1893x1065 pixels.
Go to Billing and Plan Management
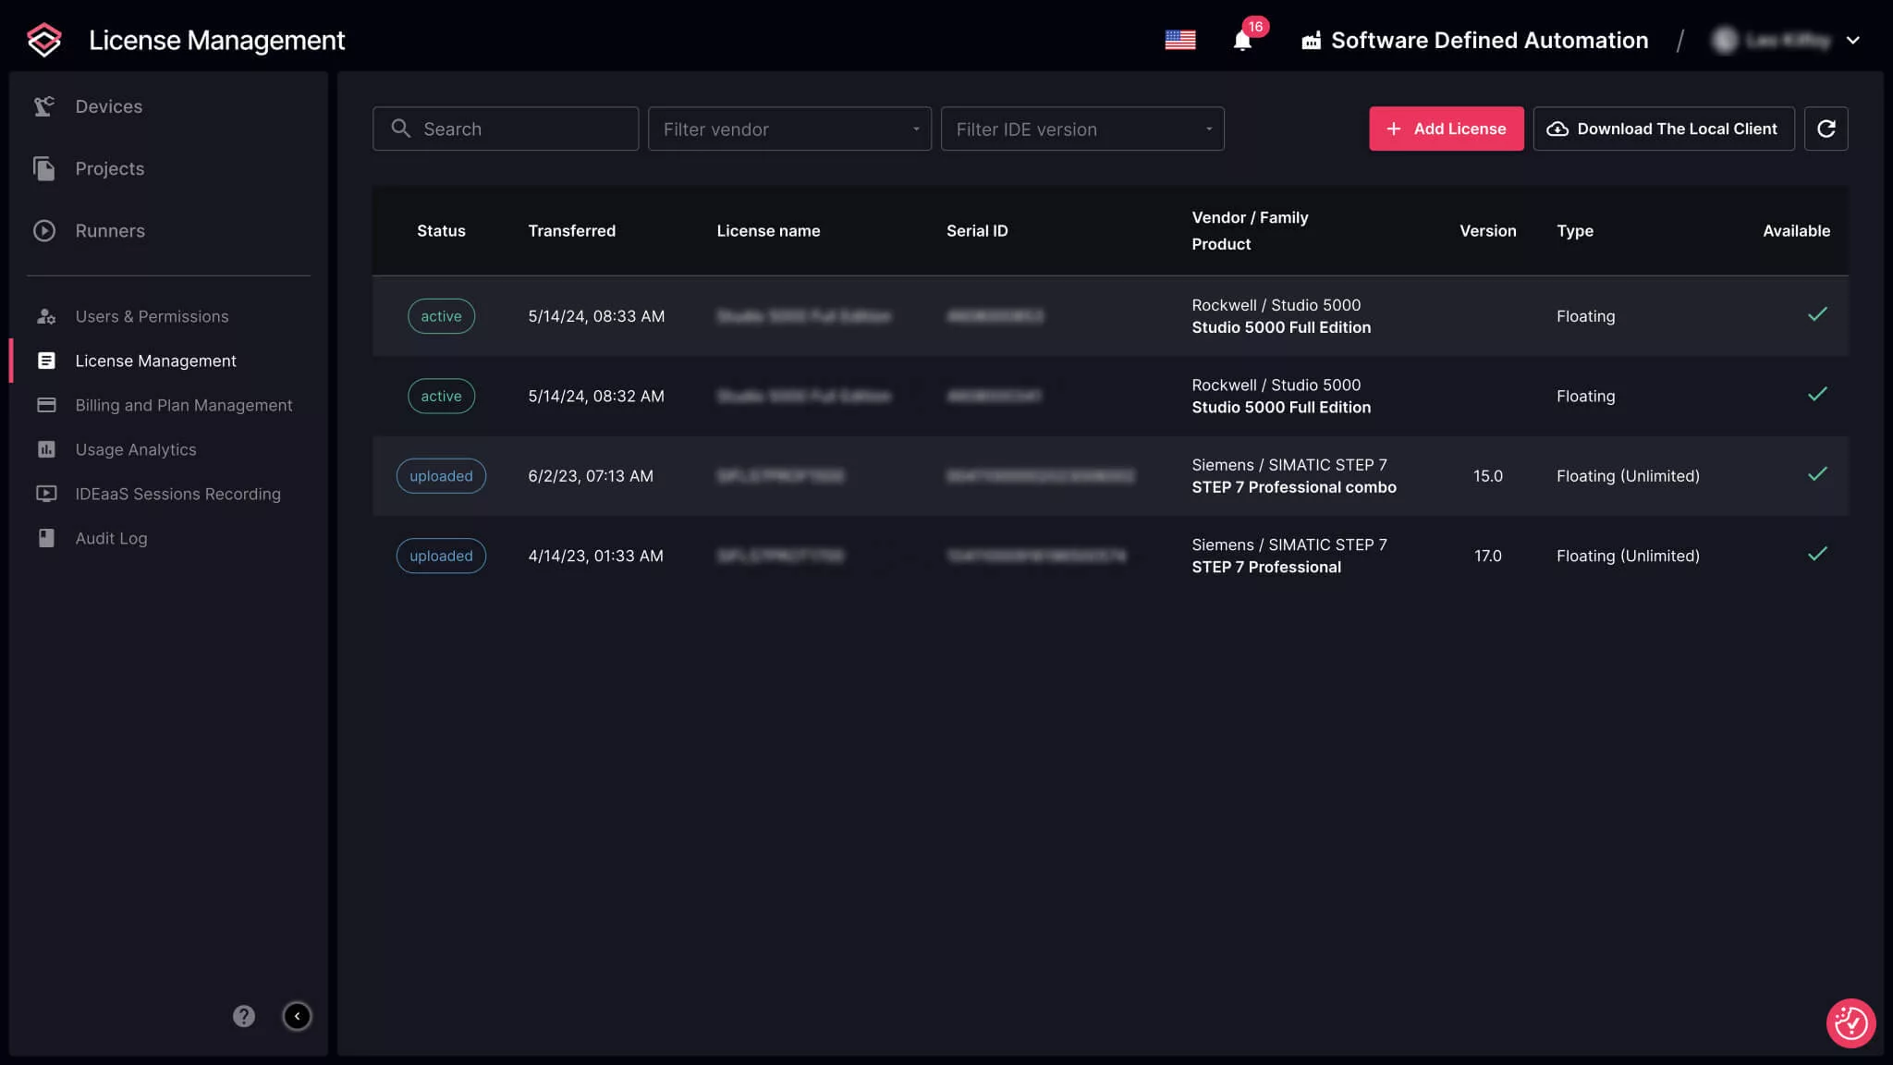point(183,405)
